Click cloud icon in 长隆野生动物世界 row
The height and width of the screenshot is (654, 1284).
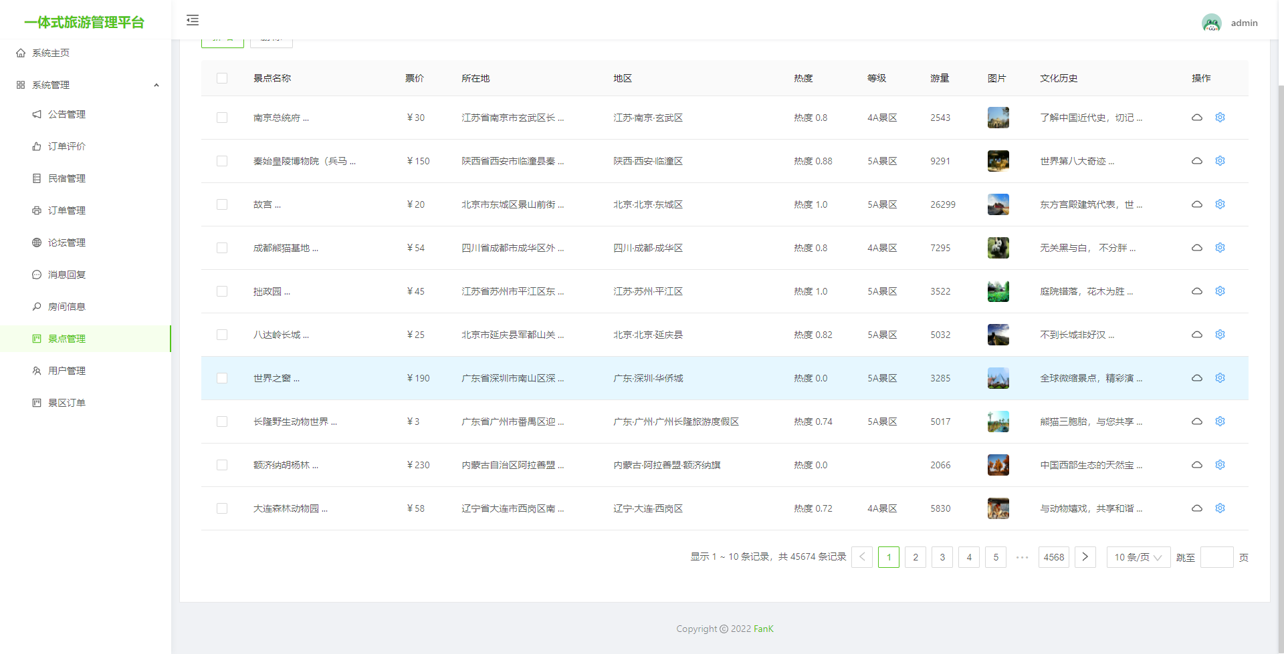coord(1197,422)
